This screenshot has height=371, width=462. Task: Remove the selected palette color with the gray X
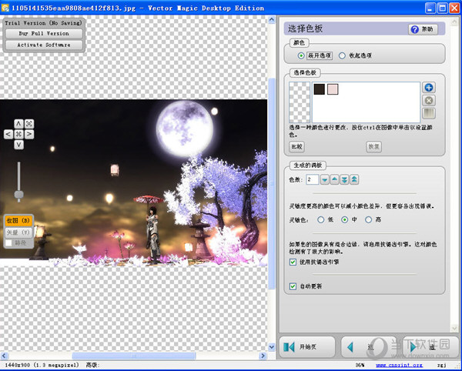point(429,100)
